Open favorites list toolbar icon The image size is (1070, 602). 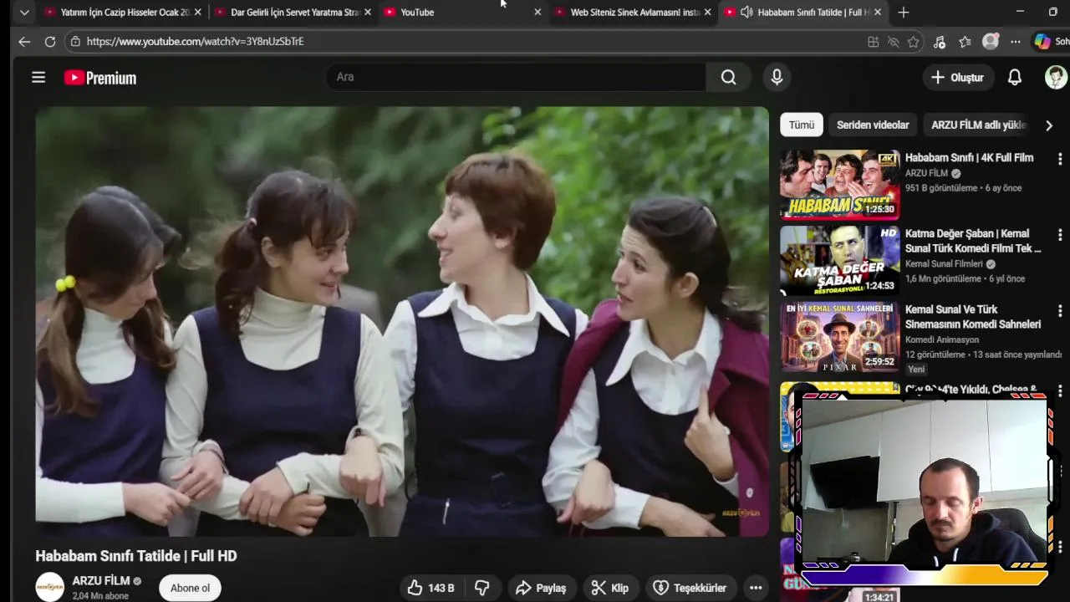[x=965, y=42]
